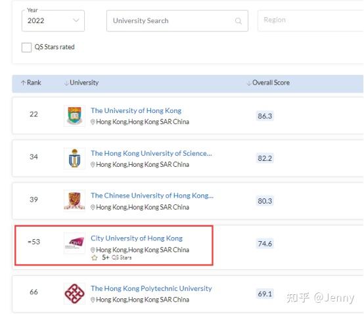Click the location pin under HKUST row
The image size is (364, 314).
[93, 164]
